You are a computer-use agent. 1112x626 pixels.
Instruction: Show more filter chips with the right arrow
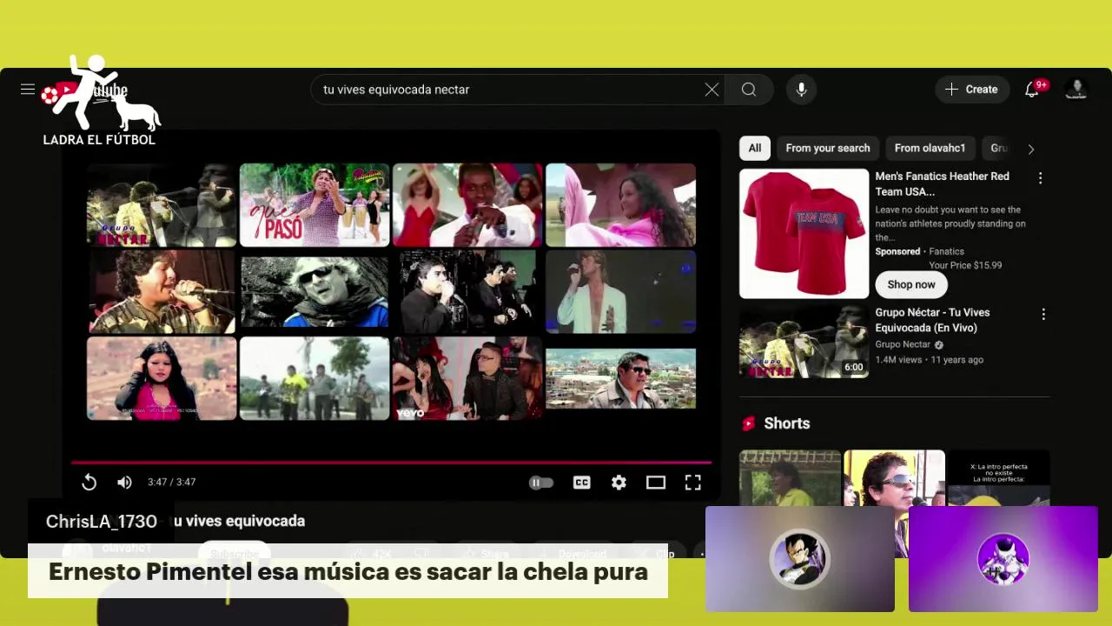(1031, 149)
